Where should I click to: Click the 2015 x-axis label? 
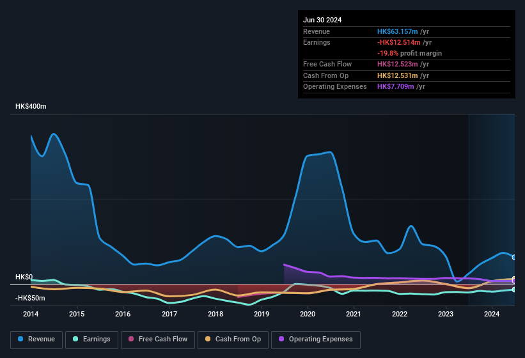(77, 314)
